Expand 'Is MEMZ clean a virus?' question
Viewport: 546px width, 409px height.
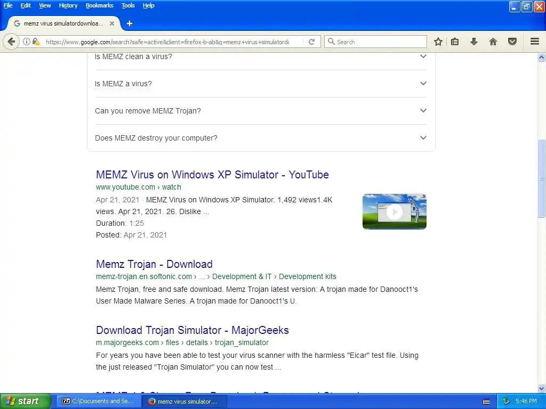[260, 56]
